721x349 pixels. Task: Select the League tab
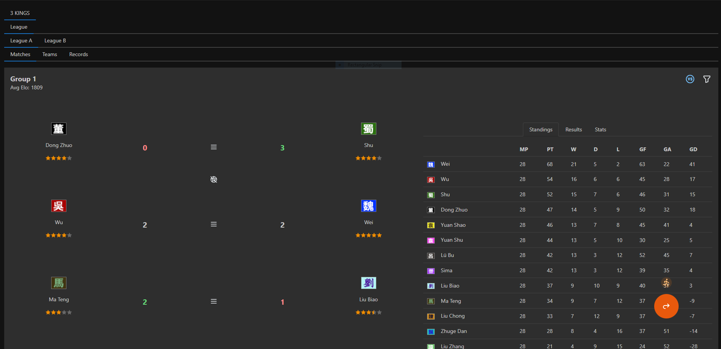(x=19, y=27)
